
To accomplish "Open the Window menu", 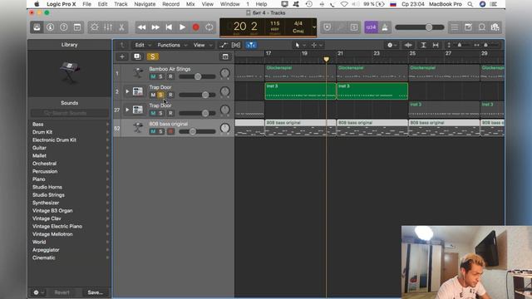I will pyautogui.click(x=230, y=4).
